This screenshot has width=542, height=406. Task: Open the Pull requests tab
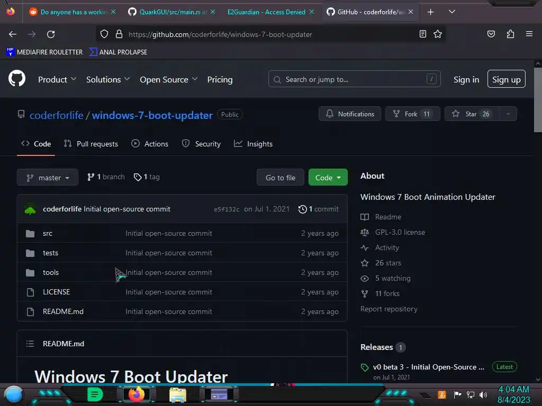point(91,144)
